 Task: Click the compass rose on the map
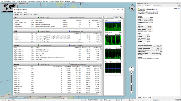point(132,8)
